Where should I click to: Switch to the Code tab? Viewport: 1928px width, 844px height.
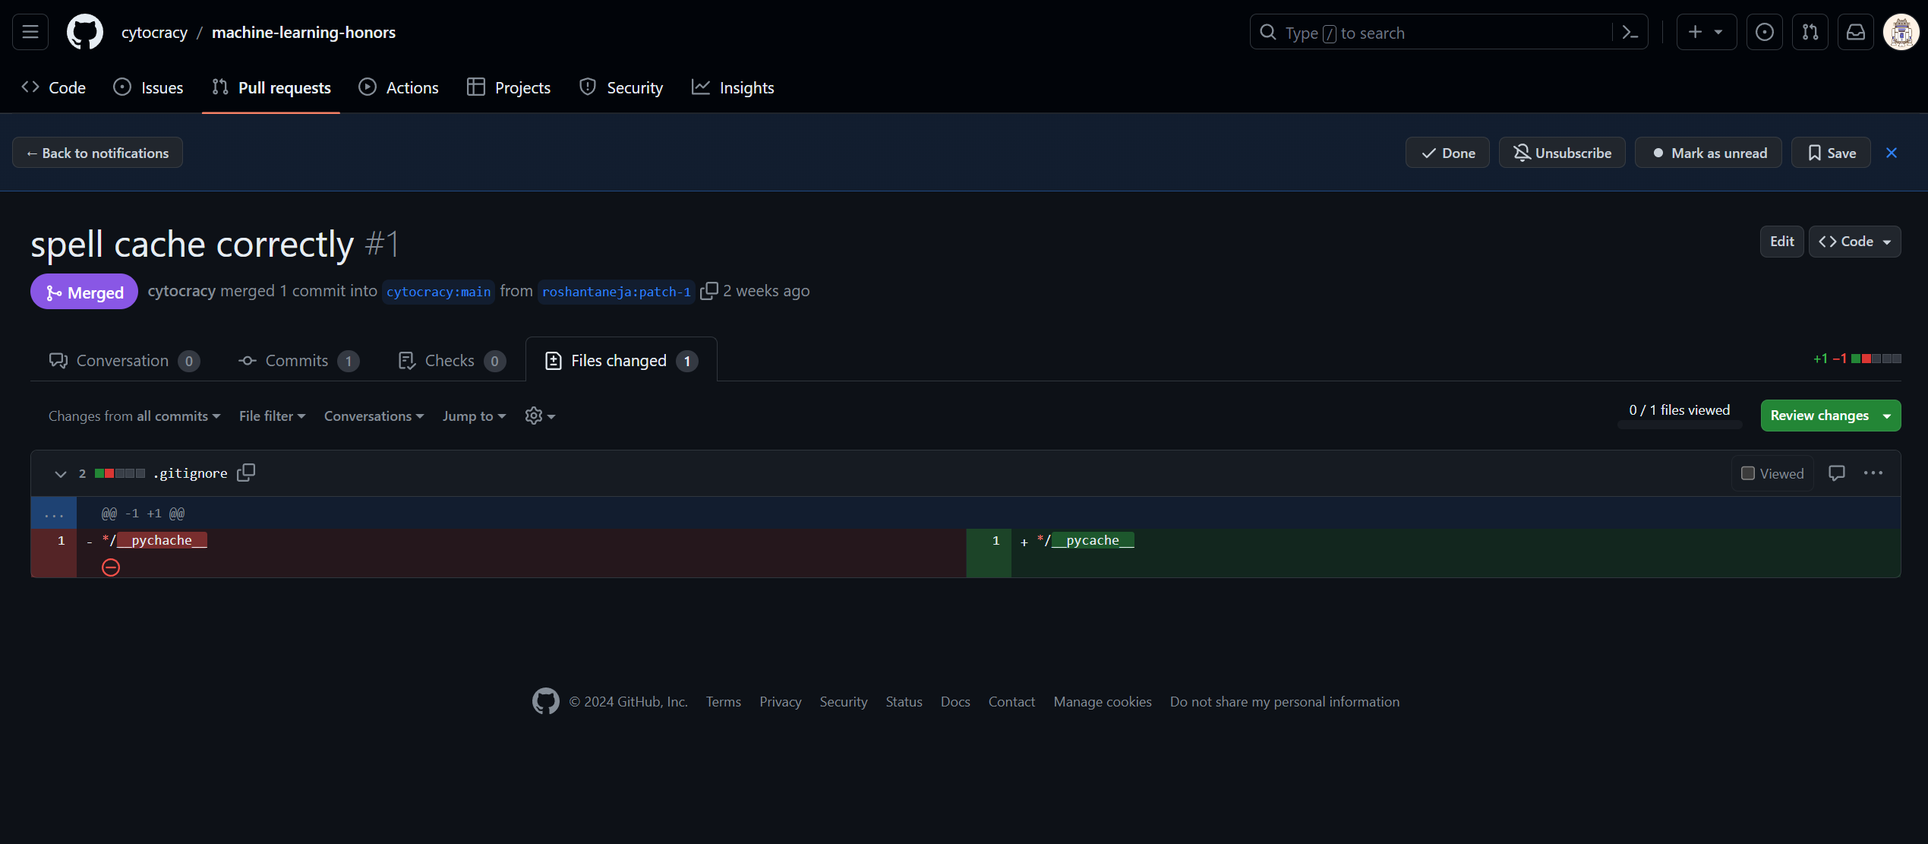pyautogui.click(x=53, y=87)
